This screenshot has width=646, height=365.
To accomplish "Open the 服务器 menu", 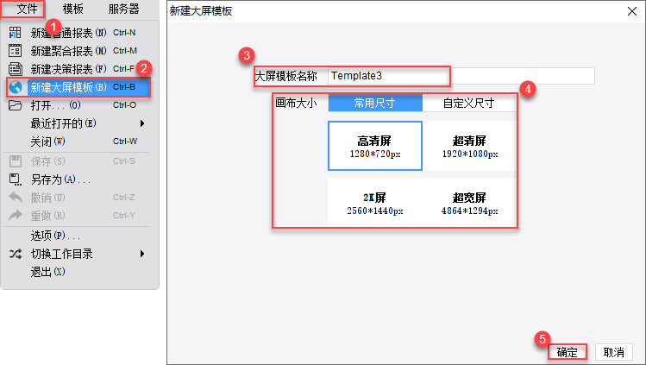I will pyautogui.click(x=123, y=9).
